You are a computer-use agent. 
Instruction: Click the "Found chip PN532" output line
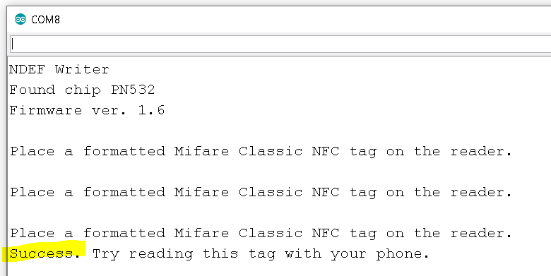point(82,90)
